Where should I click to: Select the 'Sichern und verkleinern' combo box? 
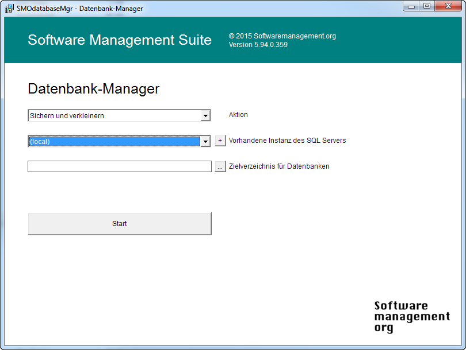(x=114, y=116)
